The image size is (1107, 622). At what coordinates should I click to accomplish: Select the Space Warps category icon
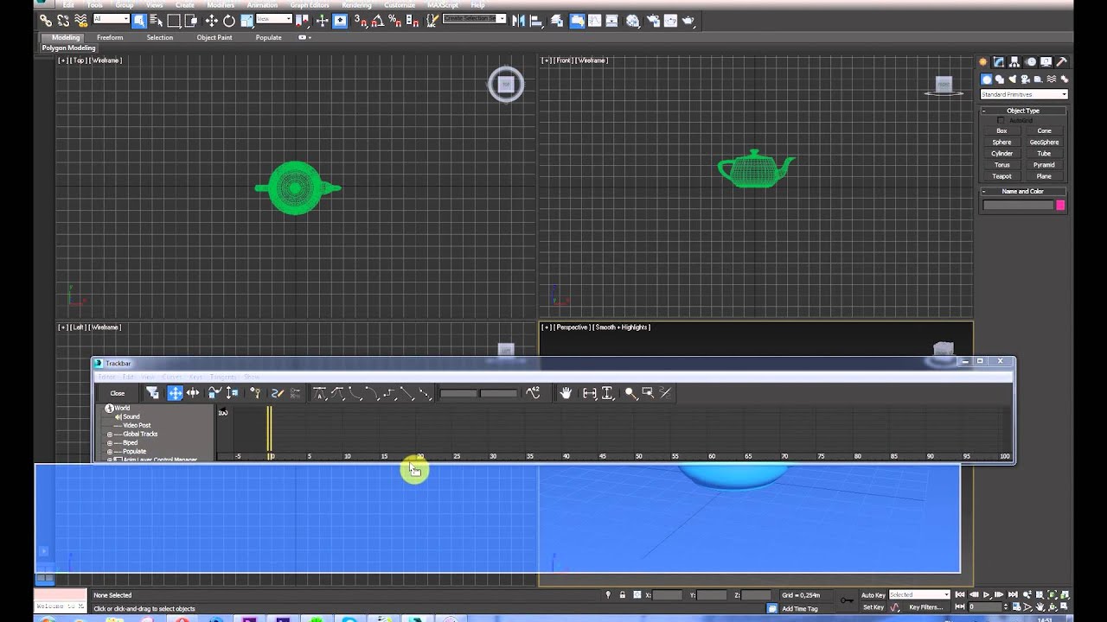coord(1052,79)
